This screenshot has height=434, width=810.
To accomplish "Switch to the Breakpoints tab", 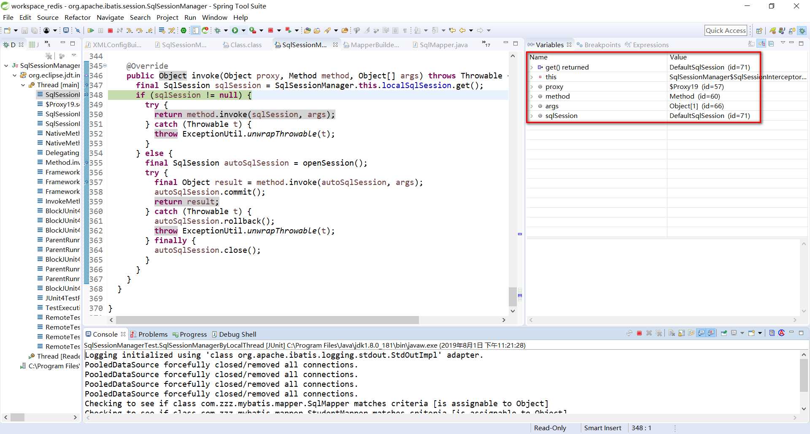I will [599, 45].
